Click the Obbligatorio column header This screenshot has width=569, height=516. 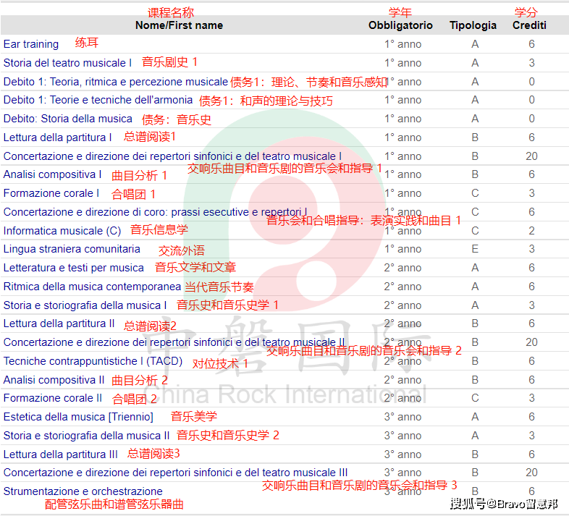(x=400, y=25)
